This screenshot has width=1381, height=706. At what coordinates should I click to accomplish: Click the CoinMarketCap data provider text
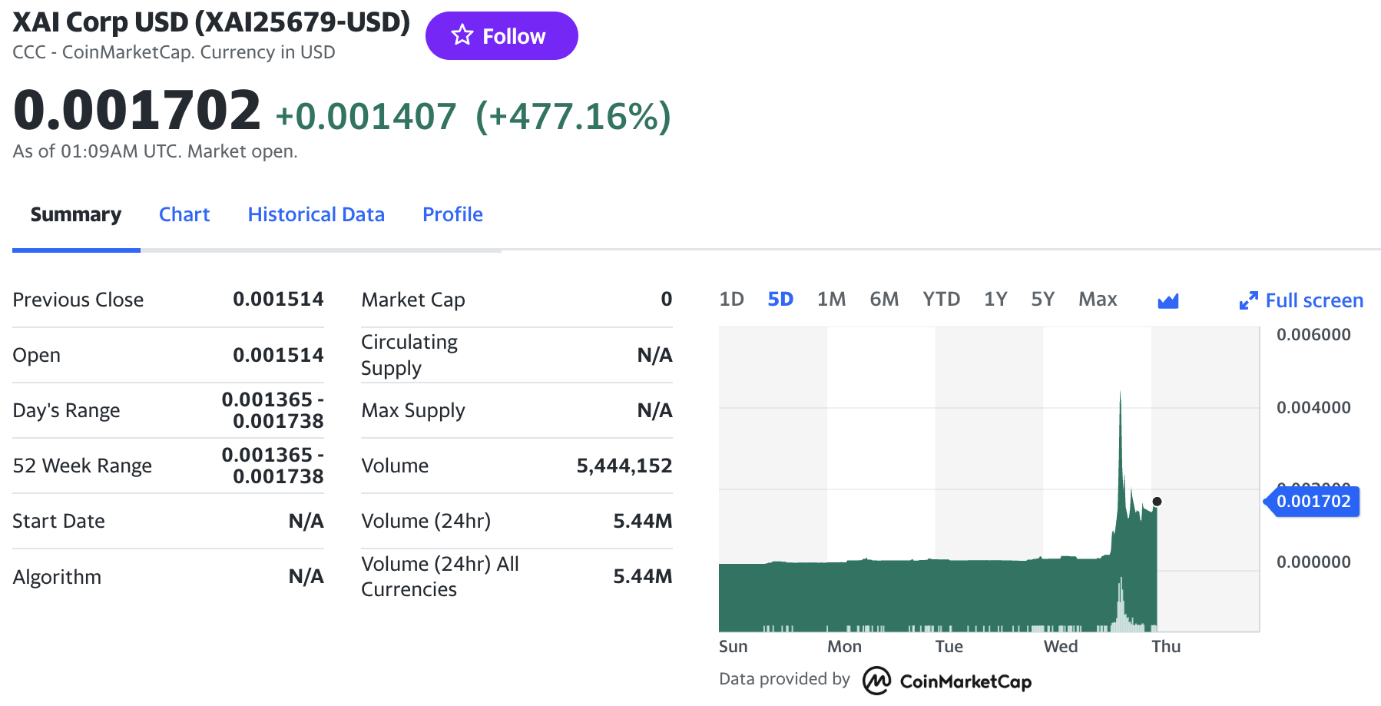tap(965, 681)
